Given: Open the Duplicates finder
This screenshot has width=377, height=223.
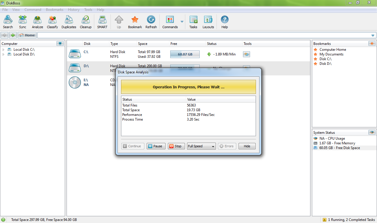Looking at the screenshot, I should pyautogui.click(x=69, y=22).
